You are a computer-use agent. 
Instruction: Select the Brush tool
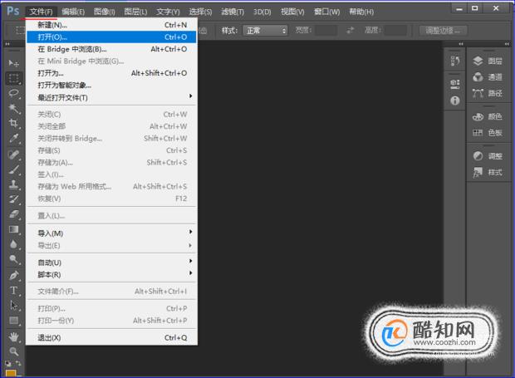click(13, 169)
